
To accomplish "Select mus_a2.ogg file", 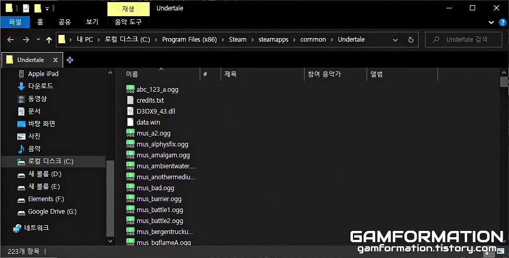I will tap(153, 133).
